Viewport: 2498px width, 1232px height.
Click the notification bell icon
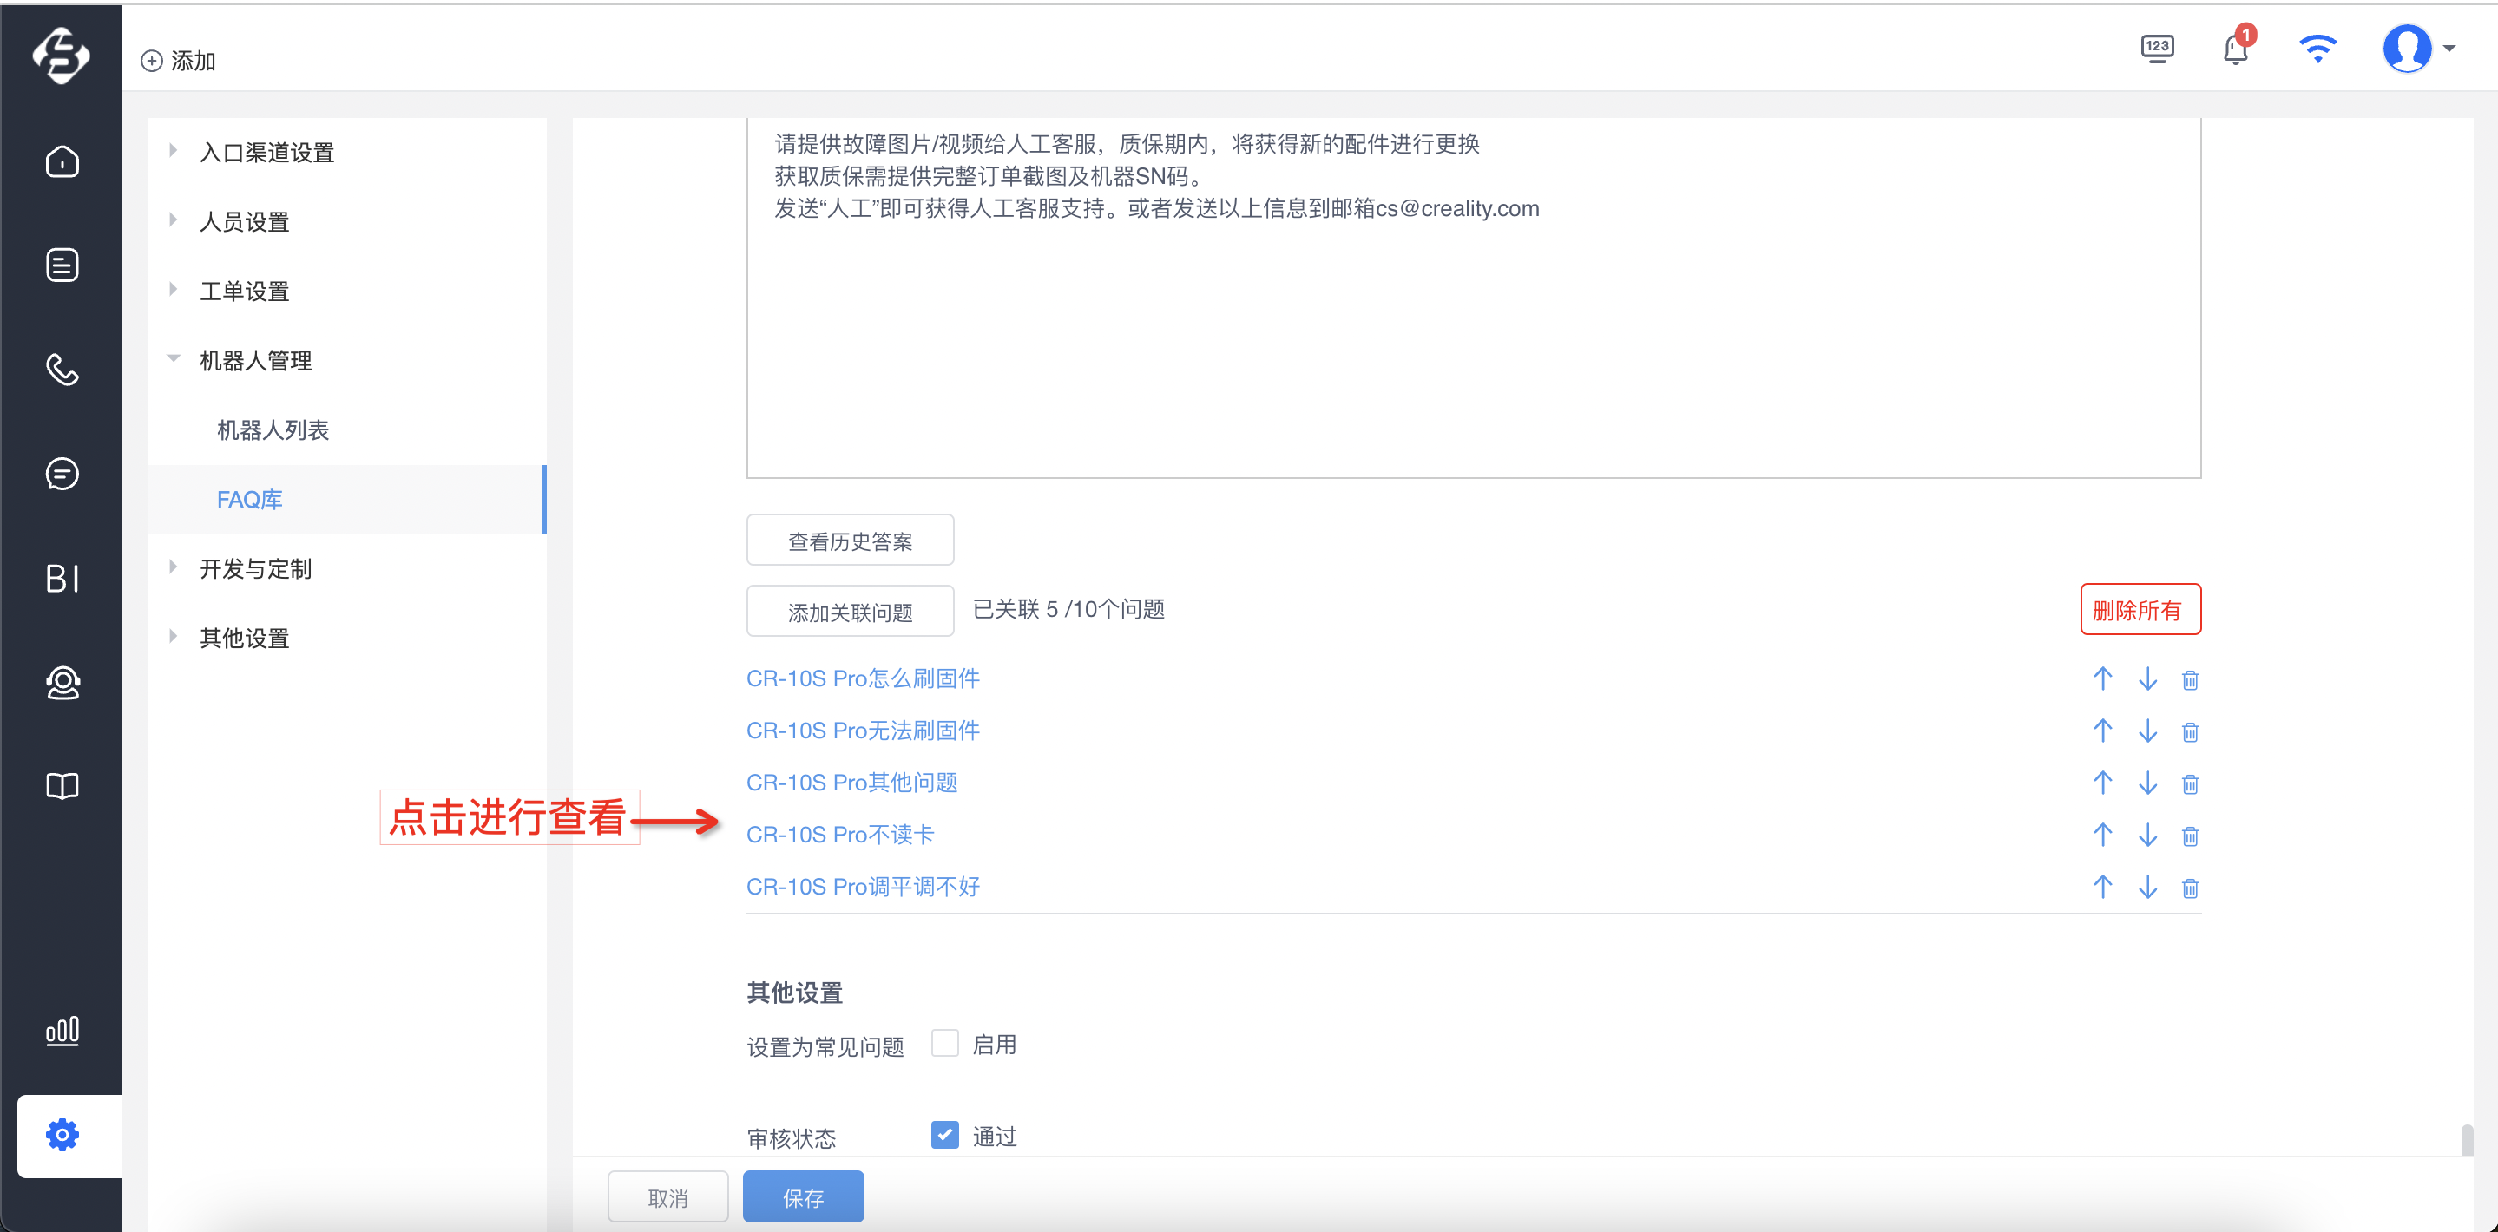pyautogui.click(x=2236, y=48)
